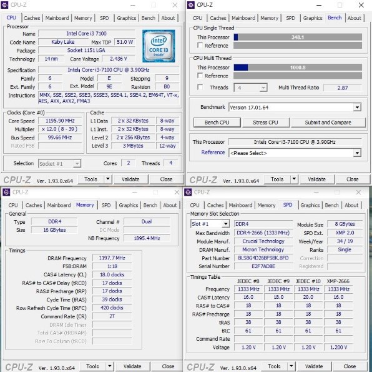Click the CPU-Z title icon in the SPD window
Screen dimensions: 372x372
click(x=188, y=192)
